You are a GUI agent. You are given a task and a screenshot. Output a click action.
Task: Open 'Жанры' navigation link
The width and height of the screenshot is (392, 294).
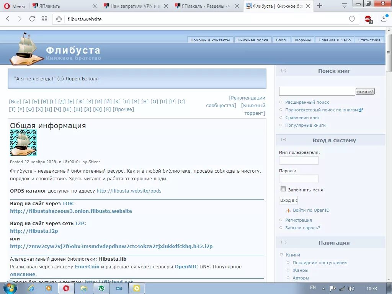tap(300, 270)
